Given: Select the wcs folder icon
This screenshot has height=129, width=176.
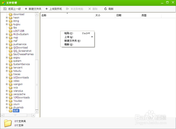Looking at the screenshot, I should pyautogui.click(x=11, y=87).
